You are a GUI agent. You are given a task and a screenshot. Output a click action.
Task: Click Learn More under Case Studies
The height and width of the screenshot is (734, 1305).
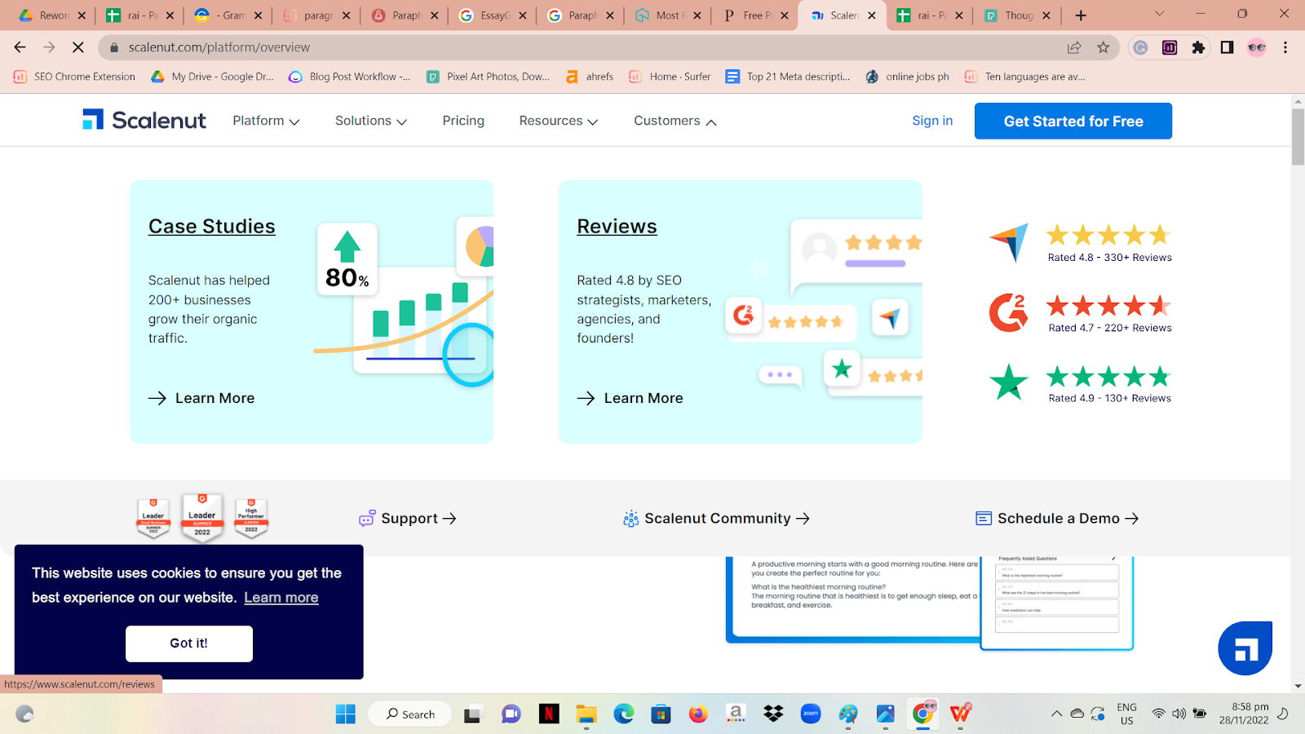[201, 398]
